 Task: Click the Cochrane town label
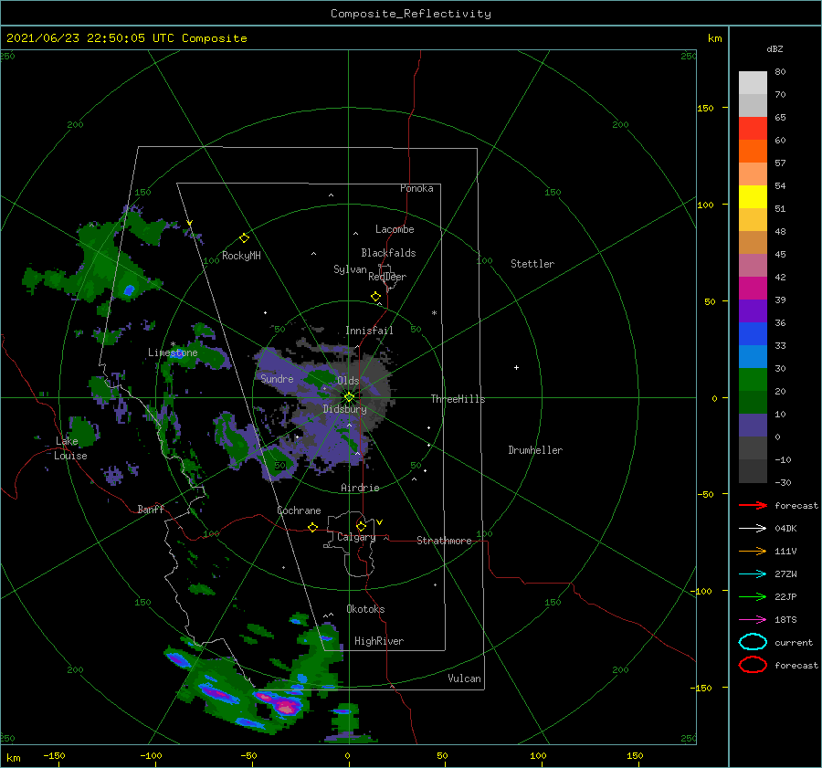(x=299, y=510)
